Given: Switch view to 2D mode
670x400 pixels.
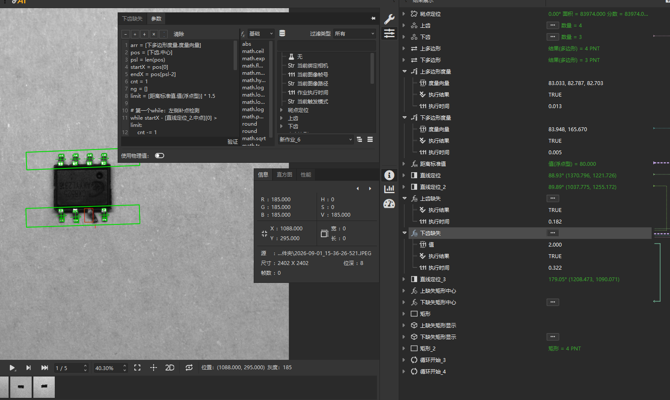Looking at the screenshot, I should [170, 368].
